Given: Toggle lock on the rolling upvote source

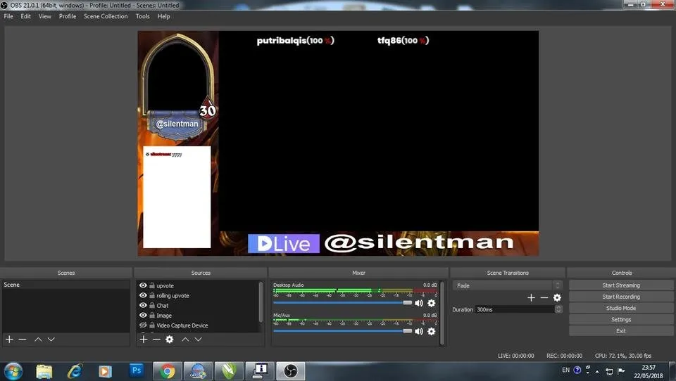Looking at the screenshot, I should (x=152, y=295).
